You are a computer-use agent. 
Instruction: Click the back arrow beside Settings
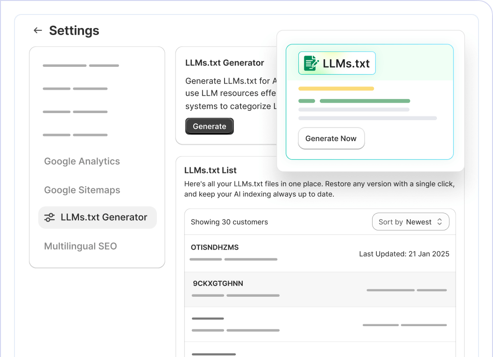pos(38,30)
